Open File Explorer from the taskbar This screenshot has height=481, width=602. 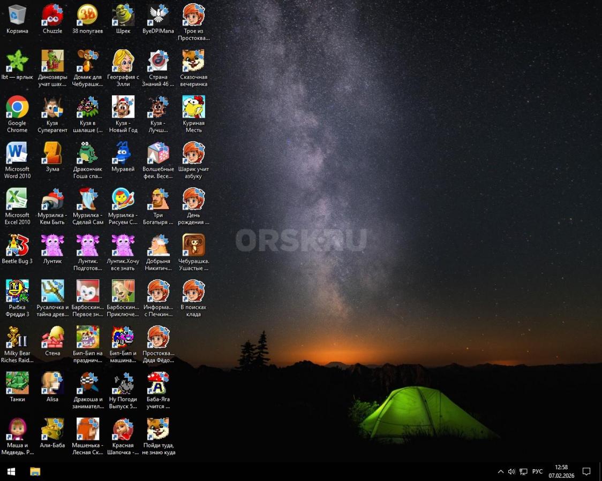coord(35,471)
